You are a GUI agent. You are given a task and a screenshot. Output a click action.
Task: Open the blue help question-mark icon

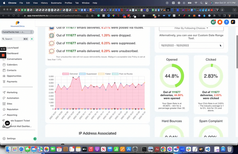(x=226, y=22)
